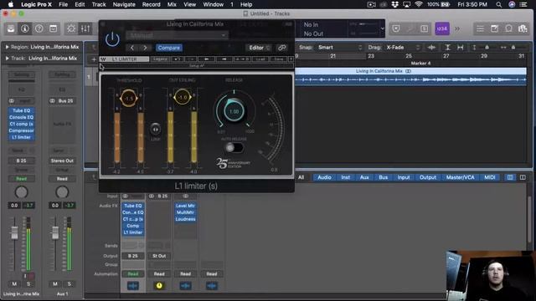Open the Drag X-Fade dropdown
The image size is (536, 301).
point(403,48)
